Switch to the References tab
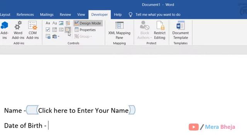 point(25,15)
